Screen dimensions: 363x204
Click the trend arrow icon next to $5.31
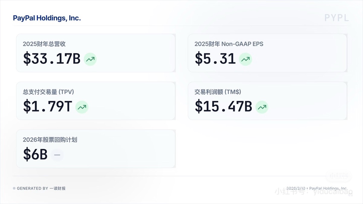[245, 59]
